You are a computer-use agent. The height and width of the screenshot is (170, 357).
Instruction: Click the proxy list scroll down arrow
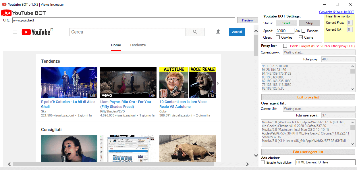[x=353, y=89]
